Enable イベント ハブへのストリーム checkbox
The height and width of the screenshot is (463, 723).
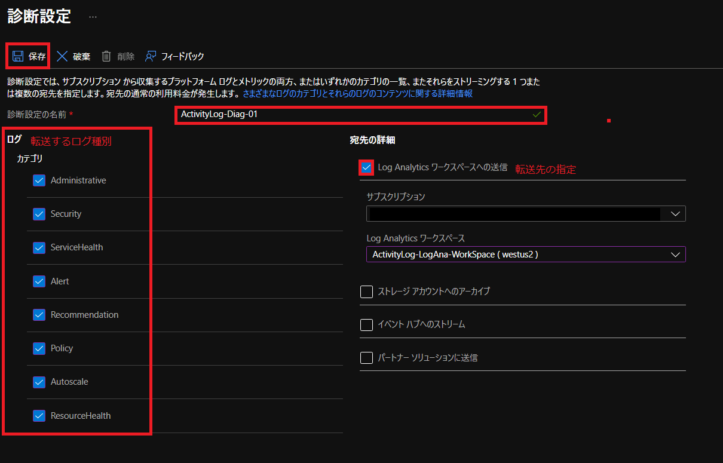(x=366, y=325)
